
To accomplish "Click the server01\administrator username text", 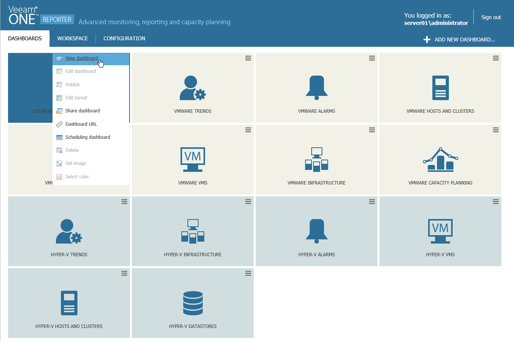I will pyautogui.click(x=436, y=23).
